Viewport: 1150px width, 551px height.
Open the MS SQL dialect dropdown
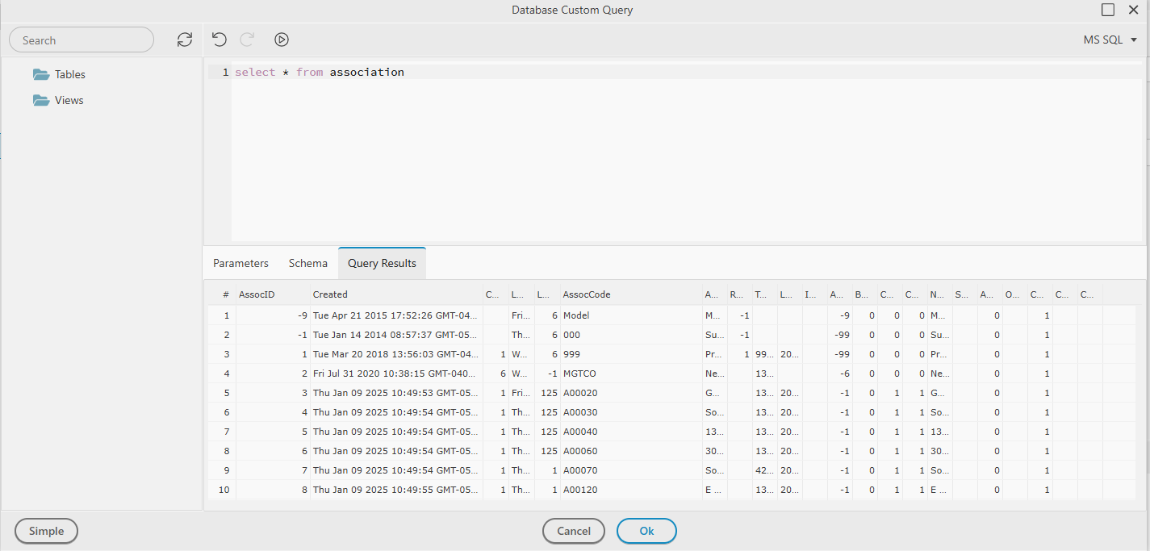pos(1110,40)
